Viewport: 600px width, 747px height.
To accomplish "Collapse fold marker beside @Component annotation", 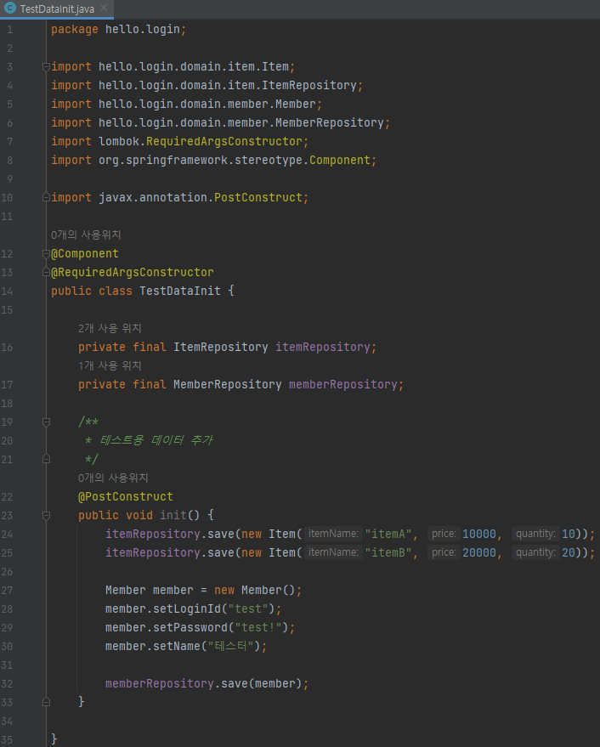I will click(x=46, y=253).
